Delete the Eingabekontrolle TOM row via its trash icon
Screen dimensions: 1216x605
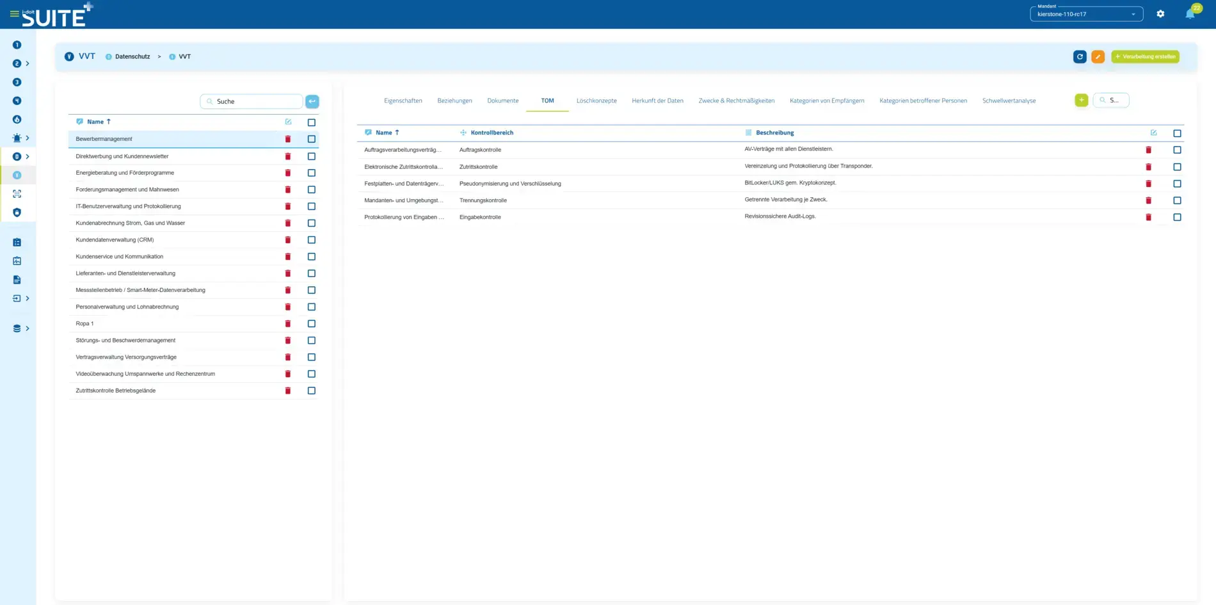(1148, 217)
